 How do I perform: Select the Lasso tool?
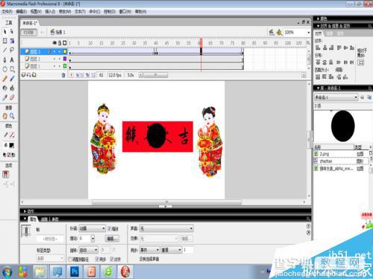pos(12,50)
